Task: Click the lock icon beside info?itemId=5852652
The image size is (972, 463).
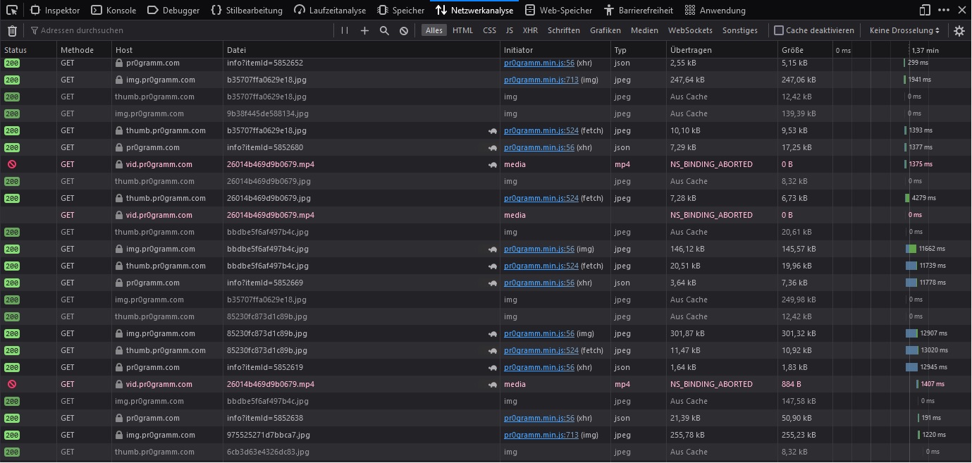Action: coord(120,63)
